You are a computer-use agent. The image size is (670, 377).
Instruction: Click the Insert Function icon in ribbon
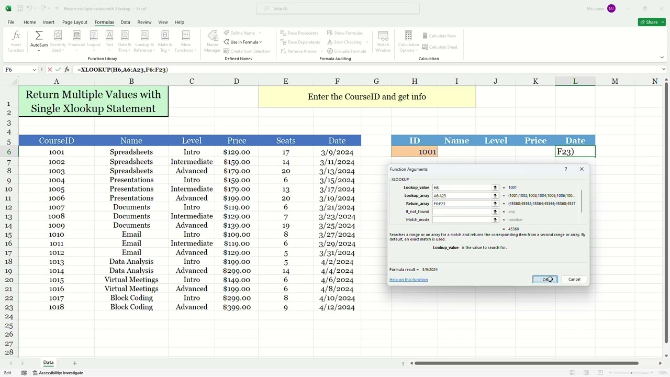point(16,41)
